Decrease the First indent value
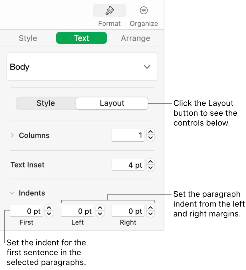246x270 pixels. [49, 213]
